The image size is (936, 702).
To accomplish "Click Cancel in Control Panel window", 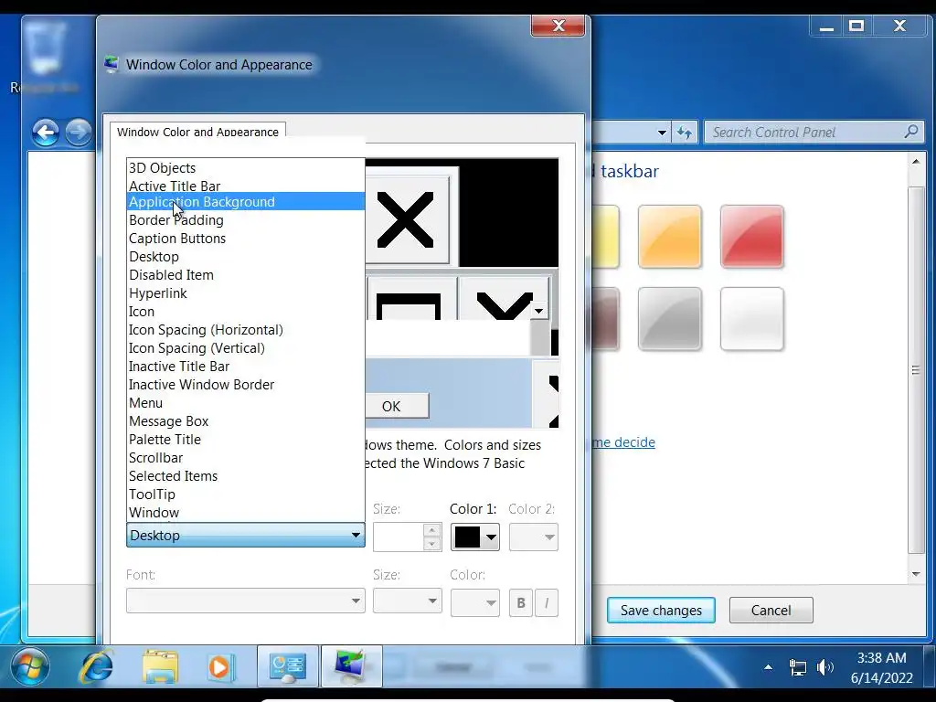I will 771,610.
